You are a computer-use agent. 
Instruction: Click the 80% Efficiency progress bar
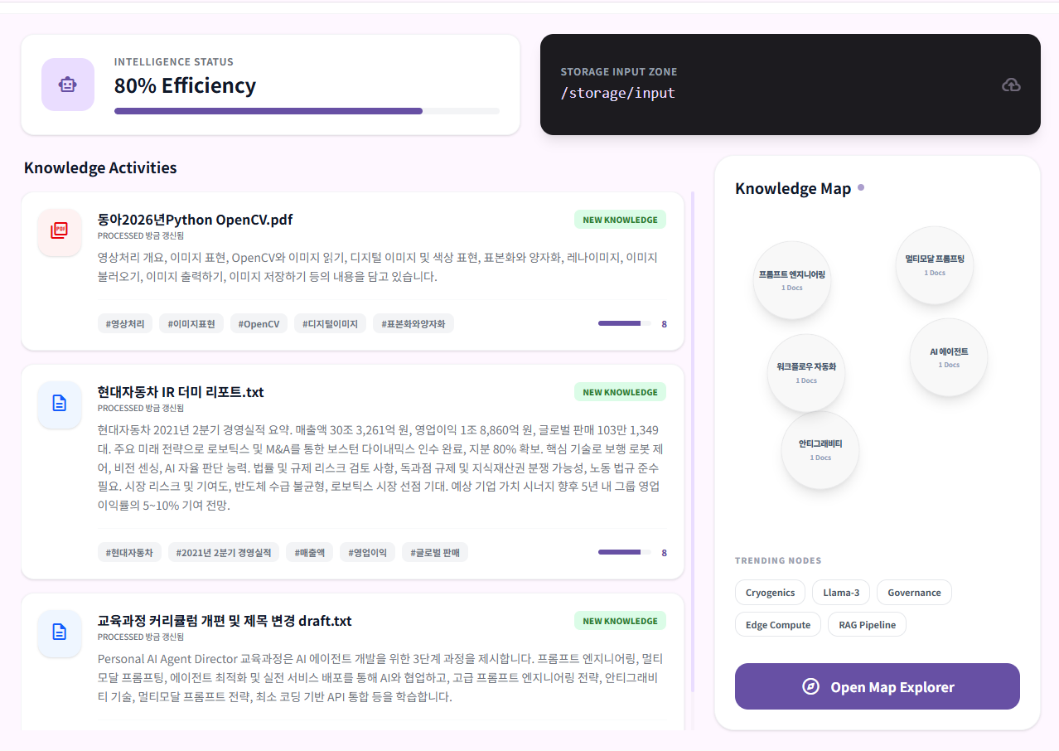tap(307, 111)
